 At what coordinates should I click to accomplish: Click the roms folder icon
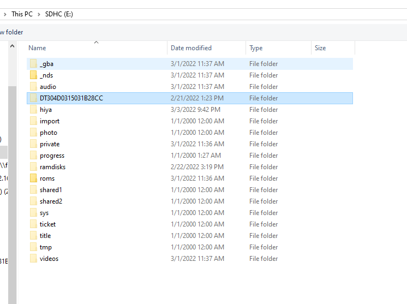tap(33, 178)
